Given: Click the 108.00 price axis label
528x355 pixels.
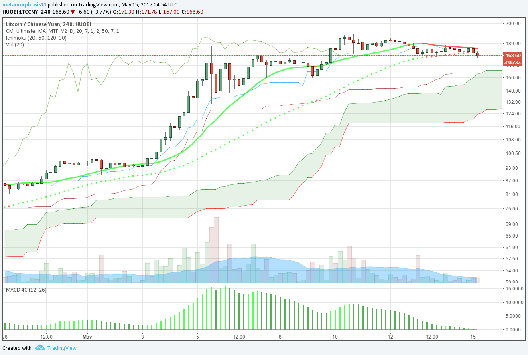Looking at the screenshot, I should [x=513, y=140].
